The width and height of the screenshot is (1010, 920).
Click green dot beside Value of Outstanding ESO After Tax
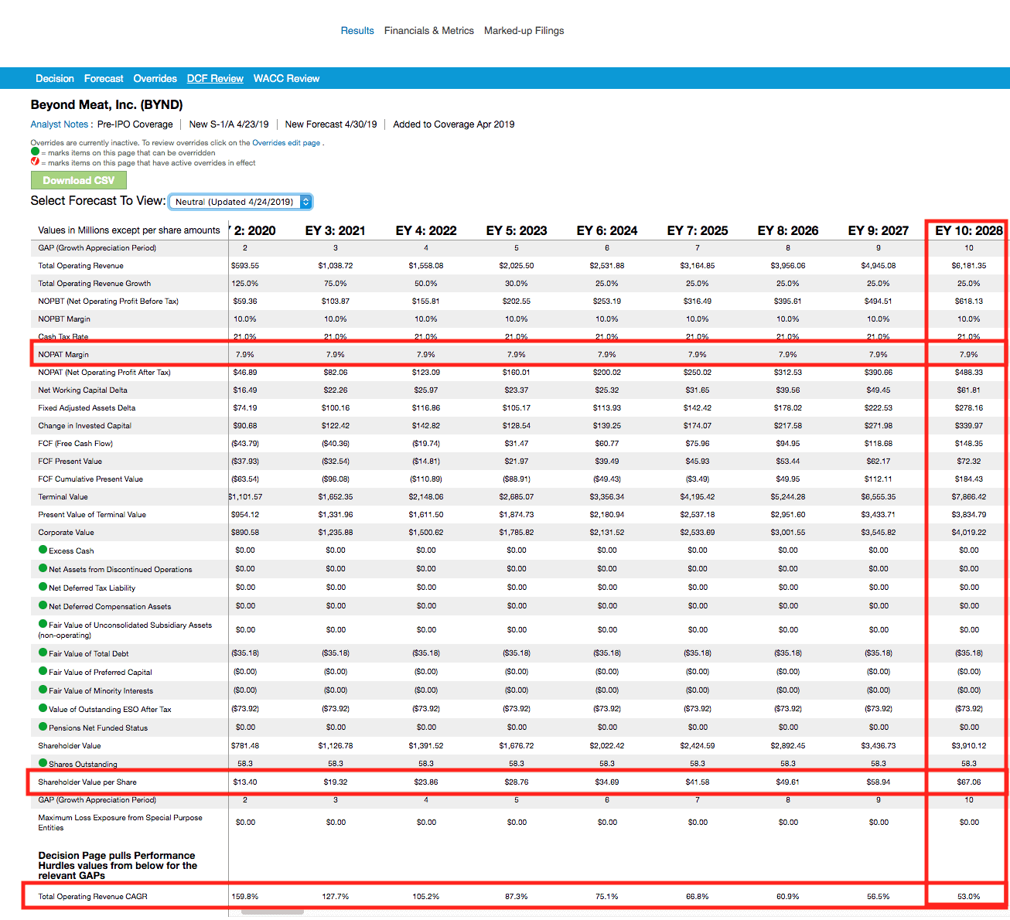coord(43,708)
